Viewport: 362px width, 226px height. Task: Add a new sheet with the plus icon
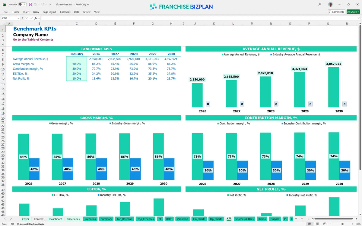point(302,219)
